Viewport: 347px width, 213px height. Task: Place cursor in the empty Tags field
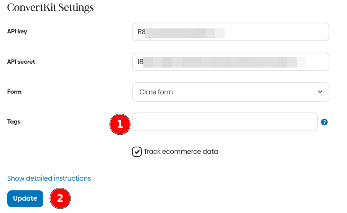point(225,122)
